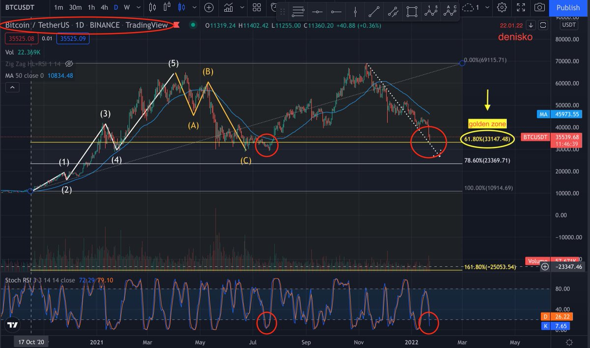
Task: Click the 17 Oct '20 date label
Action: 30,341
